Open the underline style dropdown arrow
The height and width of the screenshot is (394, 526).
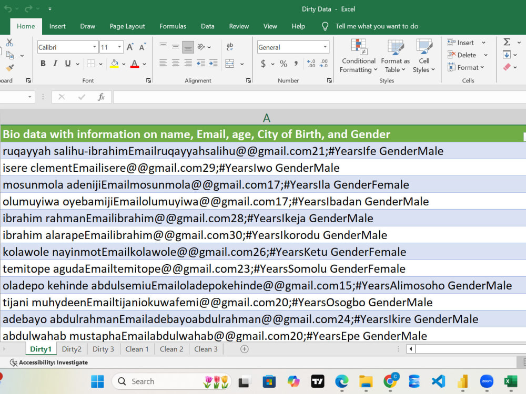coord(77,64)
